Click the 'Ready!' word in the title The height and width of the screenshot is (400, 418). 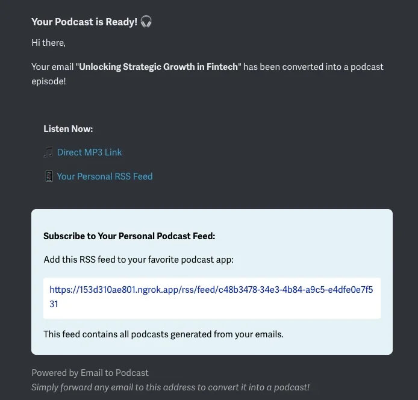[122, 22]
